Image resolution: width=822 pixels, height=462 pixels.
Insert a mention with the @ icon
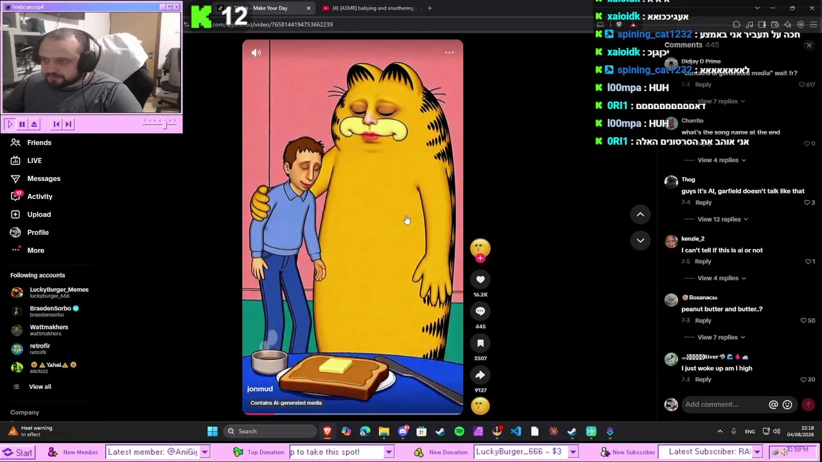[773, 405]
